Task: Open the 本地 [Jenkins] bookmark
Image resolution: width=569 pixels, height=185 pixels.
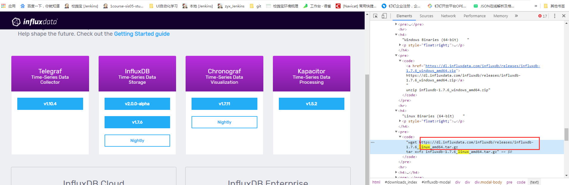Action: (198, 6)
